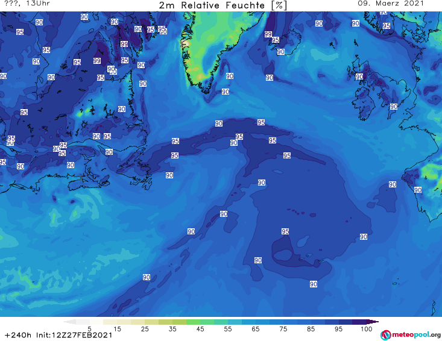Click the colorbar tick label 85
Screen dimensions: 442x341
pos(311,329)
